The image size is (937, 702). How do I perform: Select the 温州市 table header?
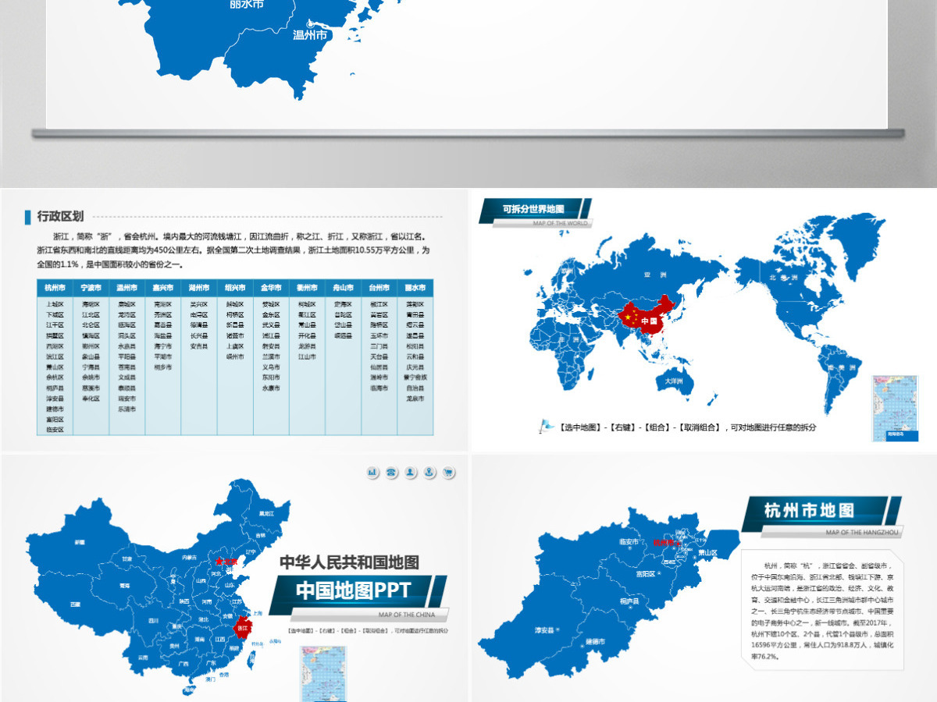[126, 287]
